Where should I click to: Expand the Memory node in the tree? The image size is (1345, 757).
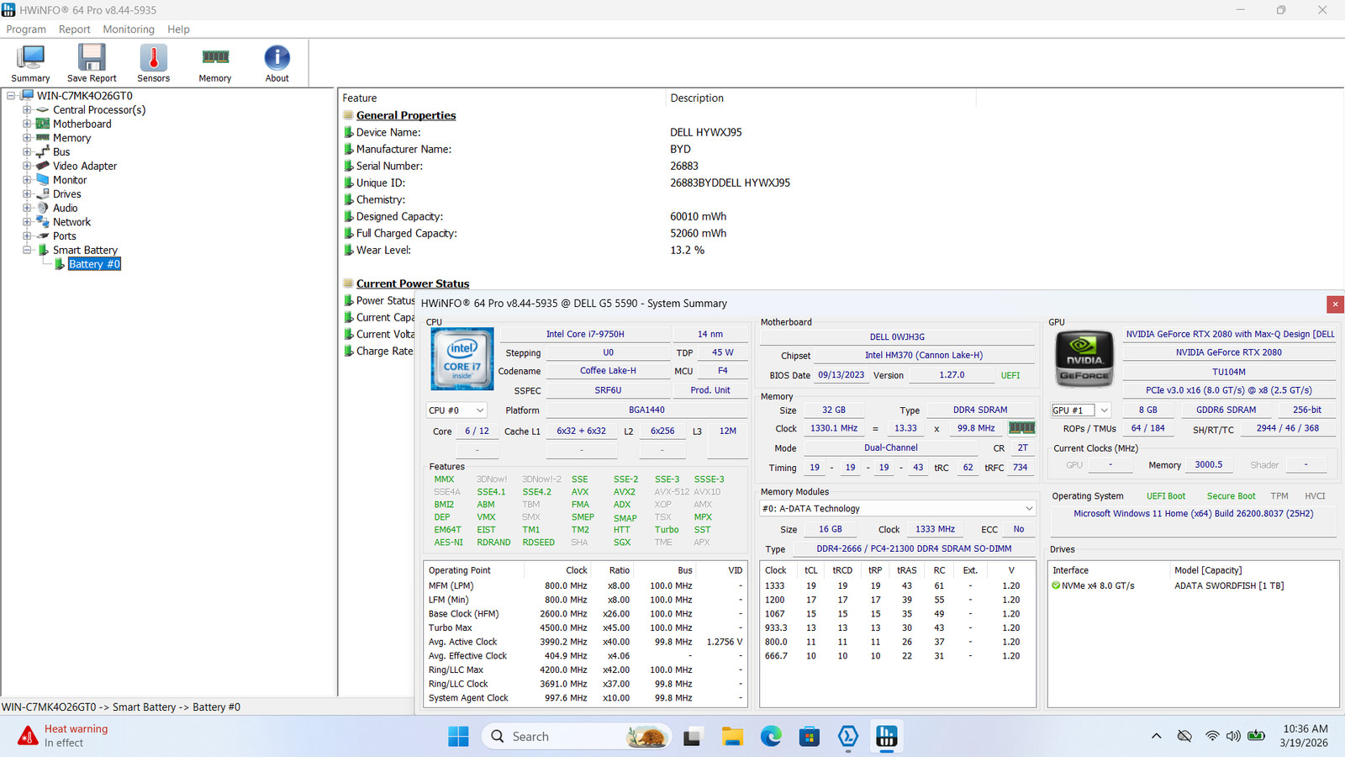point(27,138)
